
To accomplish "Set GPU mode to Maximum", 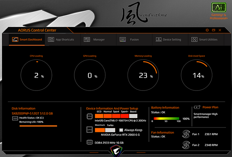I will point(100,130).
